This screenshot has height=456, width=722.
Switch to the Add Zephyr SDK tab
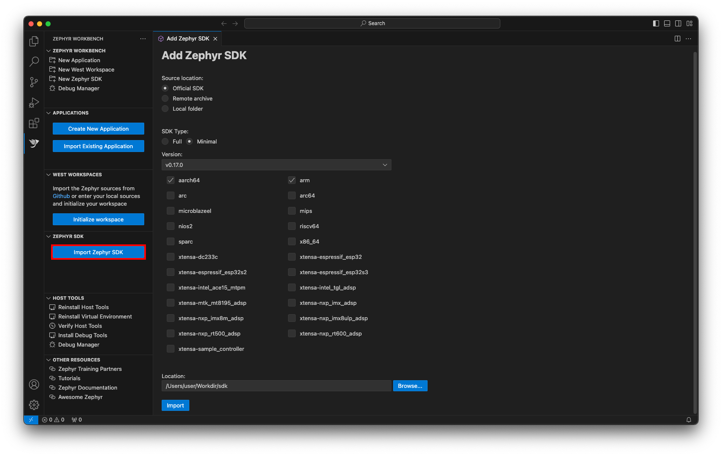188,38
